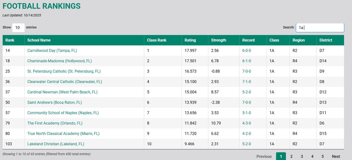Open The First Academy's 4-3-0 record
Screen dimensions: 352x160
coord(247,123)
